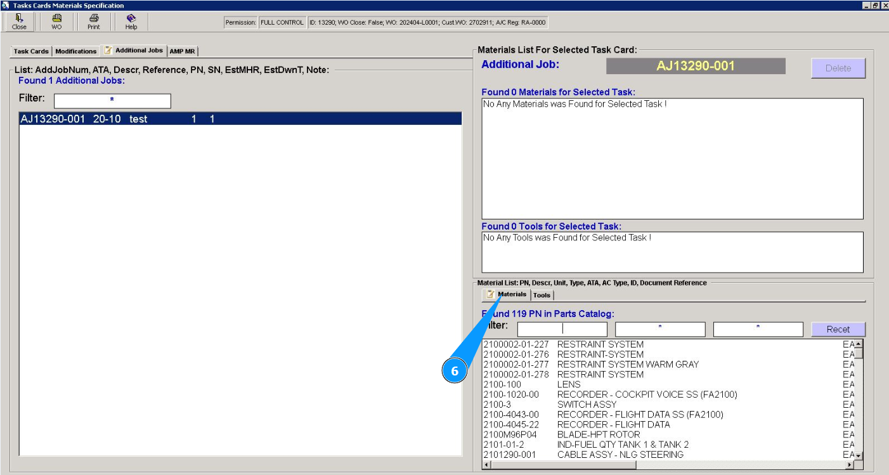Image resolution: width=889 pixels, height=475 pixels.
Task: Select part 2100-4043-00 RECORDER - FLIGHT DATA SS
Action: point(668,415)
